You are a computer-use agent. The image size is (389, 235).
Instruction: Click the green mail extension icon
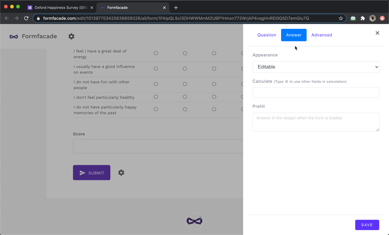(353, 18)
